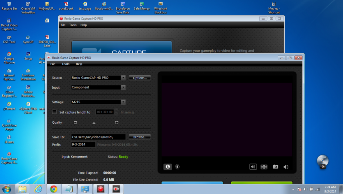Open Help menu in back Roxio window
343x194 pixels.
coord(83,25)
